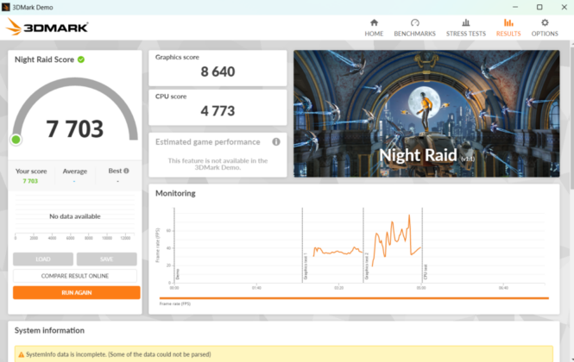Viewport: 574px width, 362px height.
Task: Click the feature not available demo notice
Action: [x=218, y=164]
